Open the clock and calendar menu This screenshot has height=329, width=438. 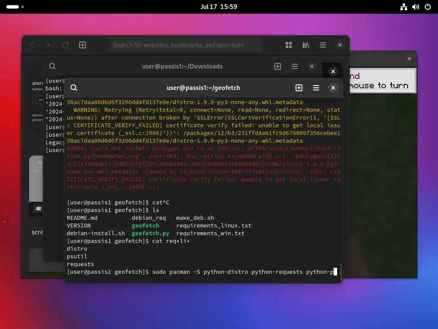tap(219, 7)
